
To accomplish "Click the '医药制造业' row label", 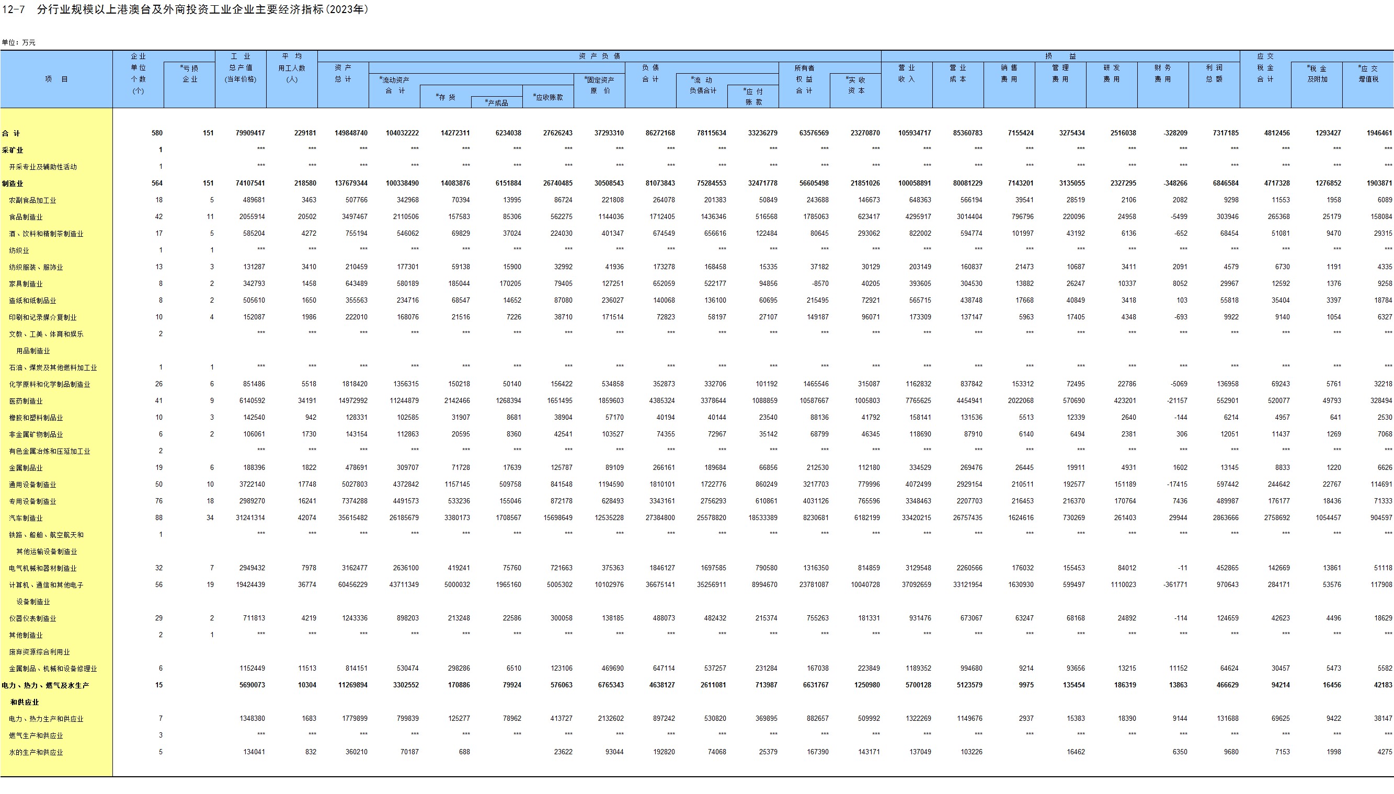I will tap(26, 401).
